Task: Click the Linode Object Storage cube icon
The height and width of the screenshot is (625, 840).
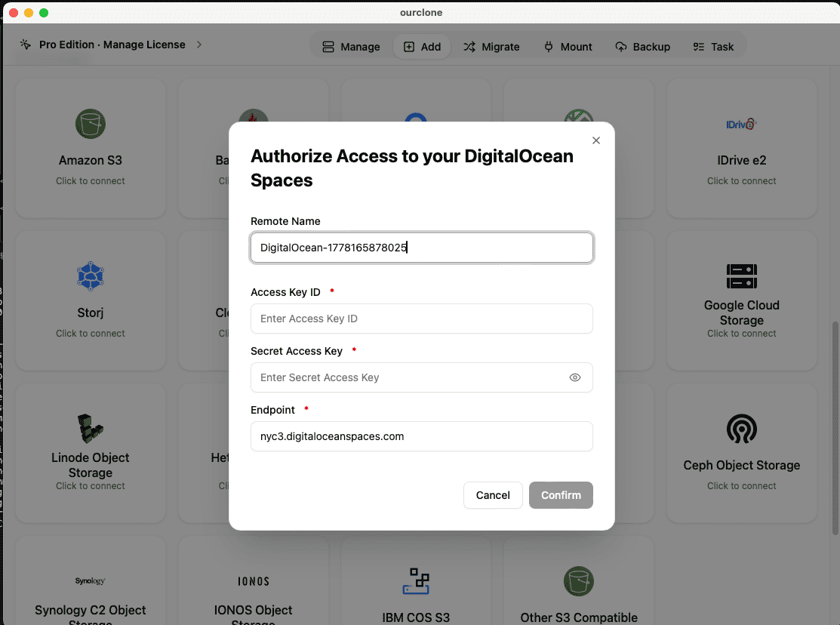Action: 91,428
